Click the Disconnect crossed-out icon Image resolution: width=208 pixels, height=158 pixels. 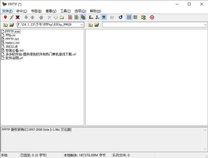tap(18, 17)
